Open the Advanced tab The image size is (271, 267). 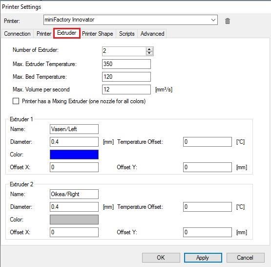[152, 34]
